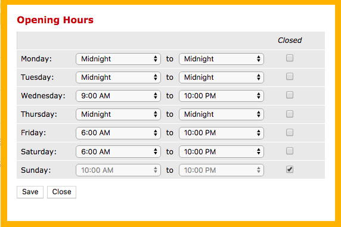Change Wednesday 10:00 PM closing time
Screen dimensions: 341x227
221,96
